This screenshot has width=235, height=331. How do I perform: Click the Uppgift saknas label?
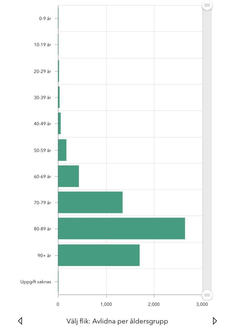36,282
